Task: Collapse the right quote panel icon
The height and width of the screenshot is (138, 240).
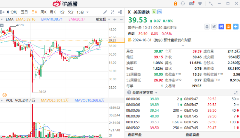Action: [120, 12]
